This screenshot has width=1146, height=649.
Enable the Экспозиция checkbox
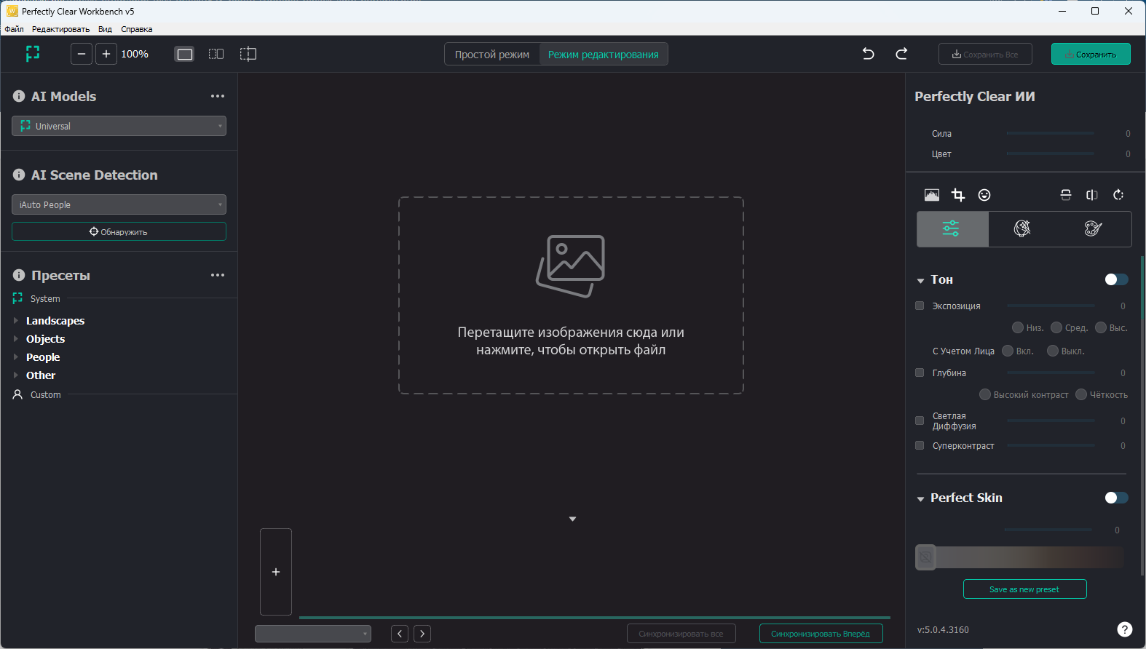(920, 306)
